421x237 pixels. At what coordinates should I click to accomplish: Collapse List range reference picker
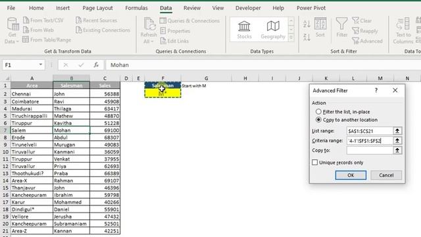pos(397,131)
